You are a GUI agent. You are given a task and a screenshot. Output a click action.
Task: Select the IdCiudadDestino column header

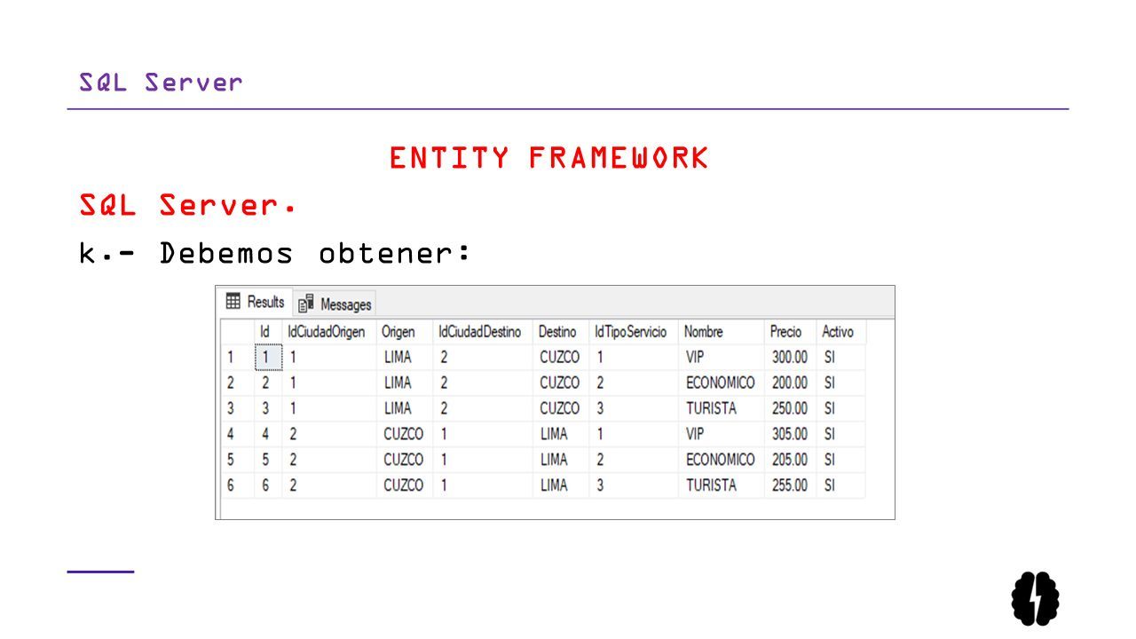click(482, 332)
